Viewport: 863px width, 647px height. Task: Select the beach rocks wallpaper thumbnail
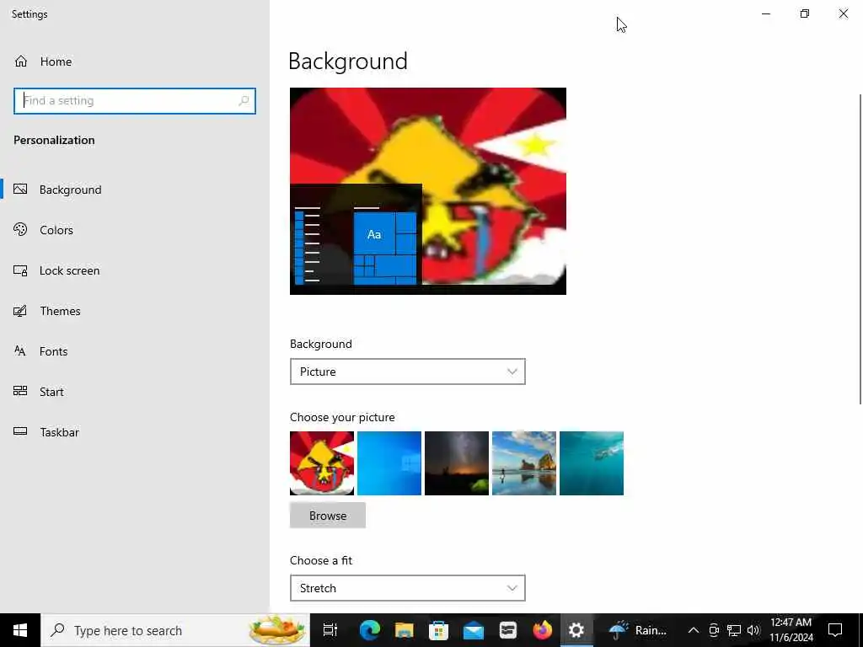point(524,463)
